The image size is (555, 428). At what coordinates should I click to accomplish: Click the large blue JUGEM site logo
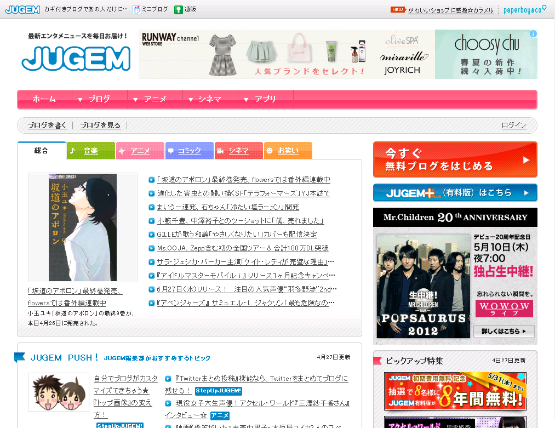pyautogui.click(x=76, y=59)
